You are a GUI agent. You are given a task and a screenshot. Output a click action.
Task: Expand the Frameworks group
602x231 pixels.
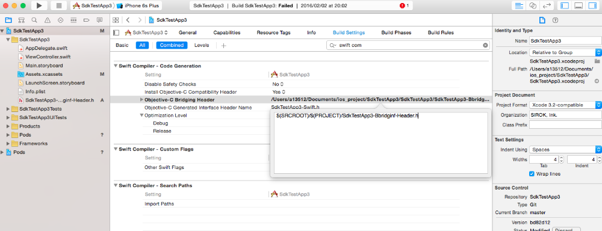(8, 144)
